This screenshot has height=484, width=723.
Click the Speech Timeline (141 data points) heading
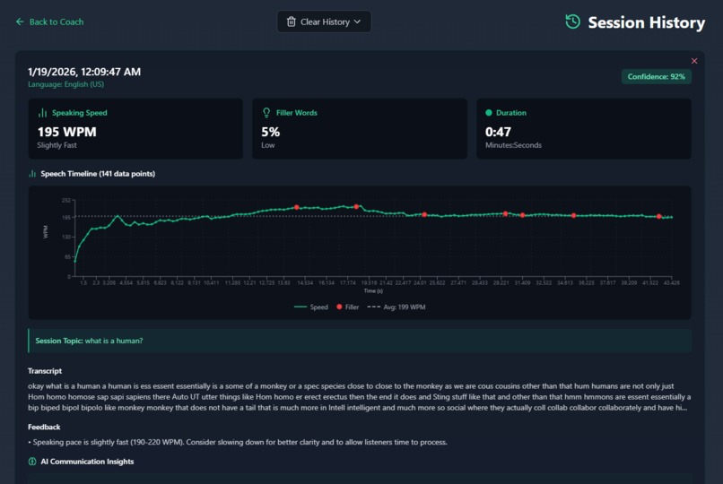point(98,174)
